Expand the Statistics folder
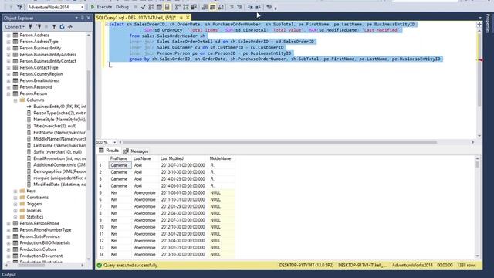This screenshot has width=494, height=278. pos(15,217)
